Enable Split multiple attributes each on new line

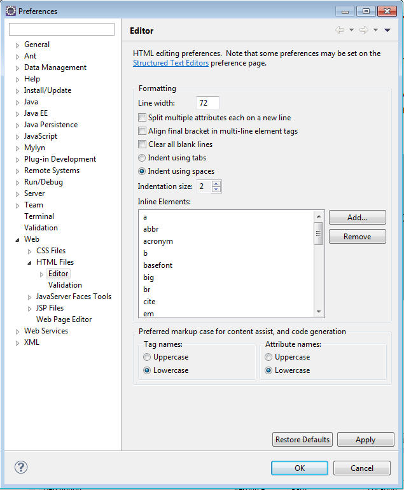click(x=142, y=118)
